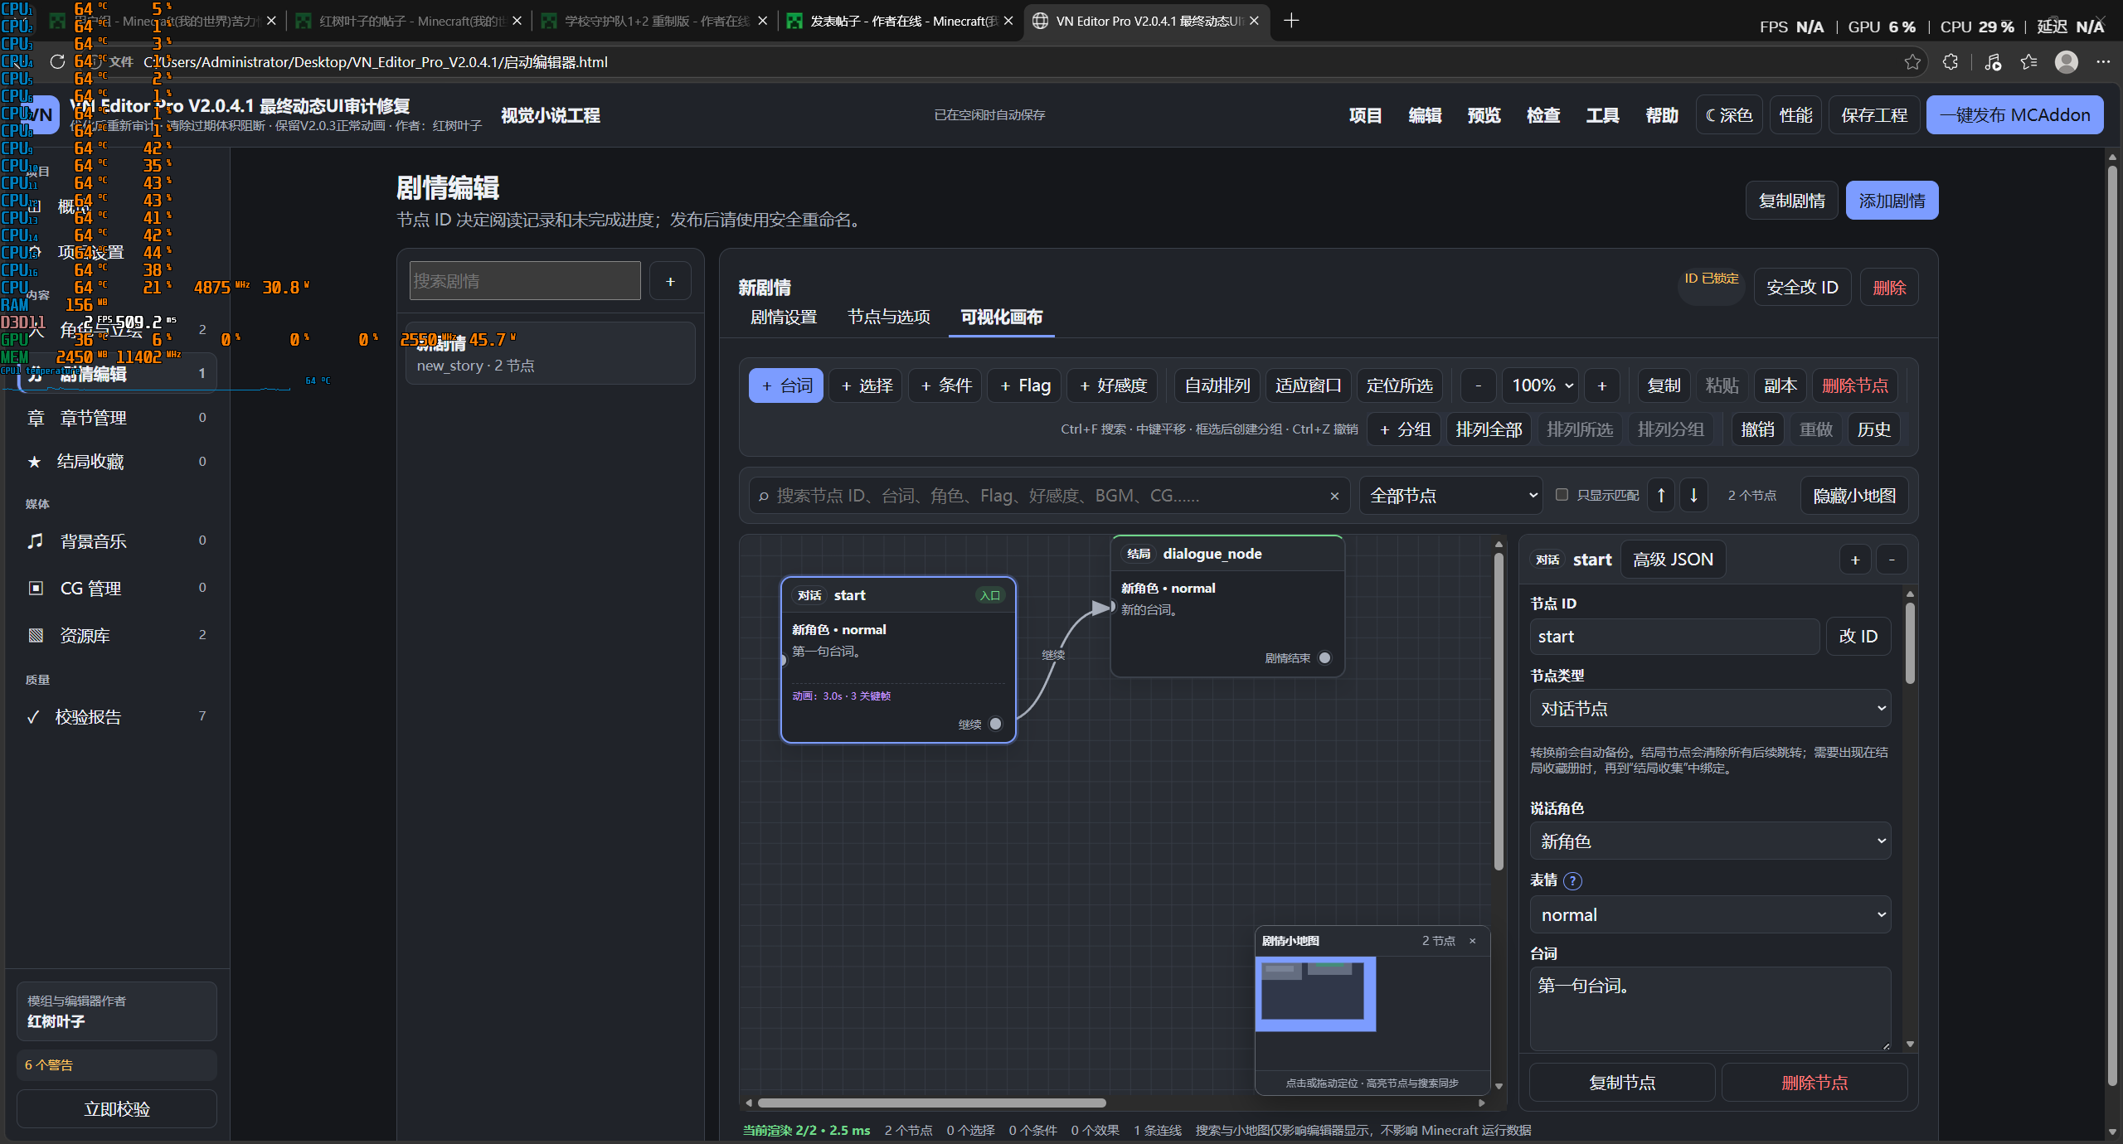This screenshot has width=2123, height=1144.
Task: Toggle 深色 dark mode
Action: click(1729, 115)
